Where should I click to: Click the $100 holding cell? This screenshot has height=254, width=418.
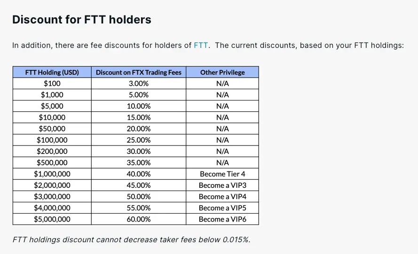pos(52,84)
